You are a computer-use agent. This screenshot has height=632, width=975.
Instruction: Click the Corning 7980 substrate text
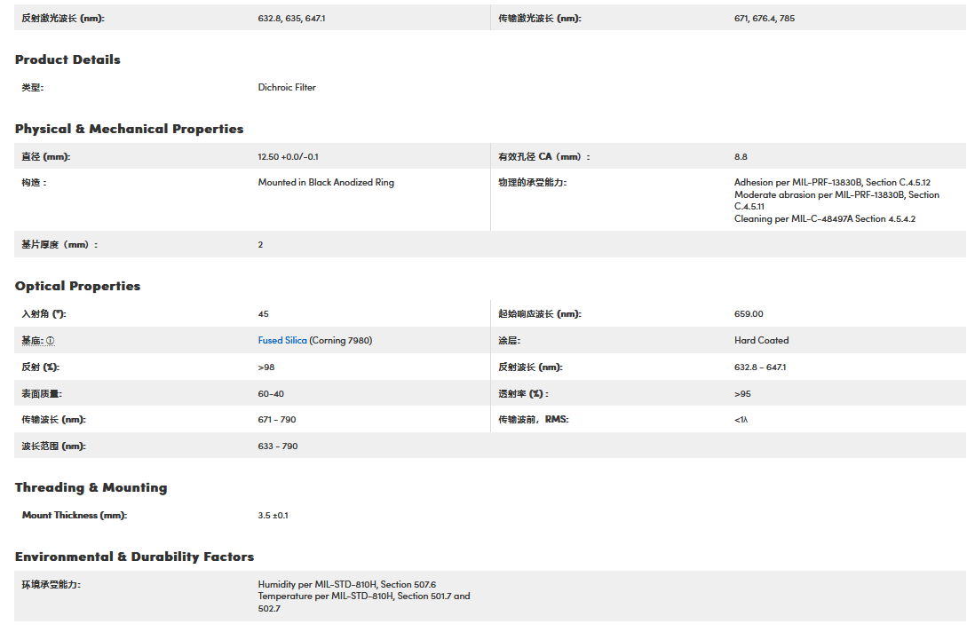click(341, 340)
